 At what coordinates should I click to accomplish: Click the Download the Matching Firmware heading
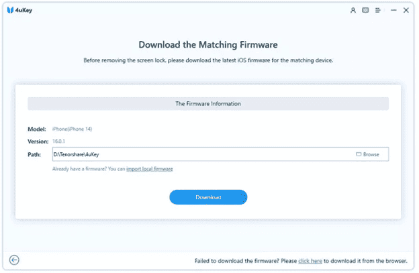pos(208,44)
